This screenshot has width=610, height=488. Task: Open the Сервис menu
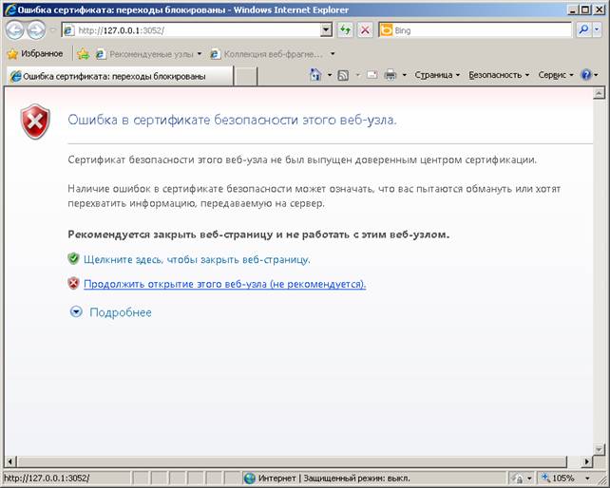pos(555,75)
